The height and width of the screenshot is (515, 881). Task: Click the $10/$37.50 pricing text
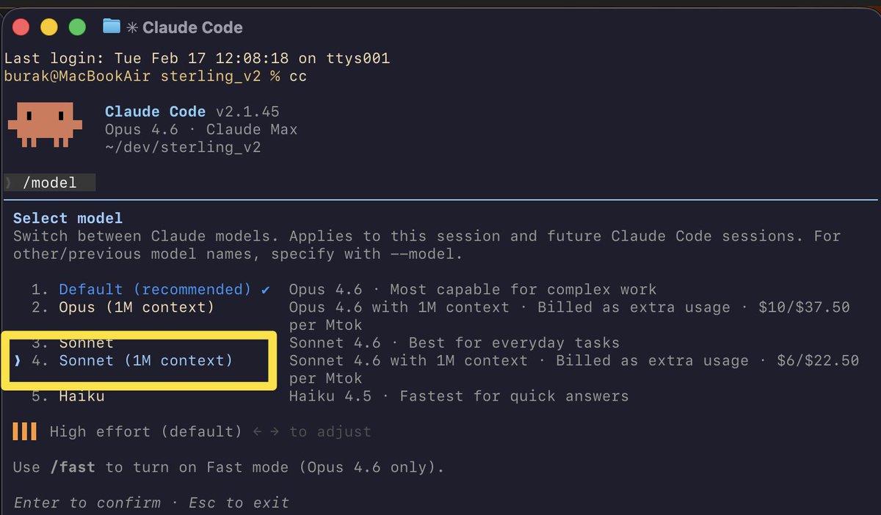(804, 307)
